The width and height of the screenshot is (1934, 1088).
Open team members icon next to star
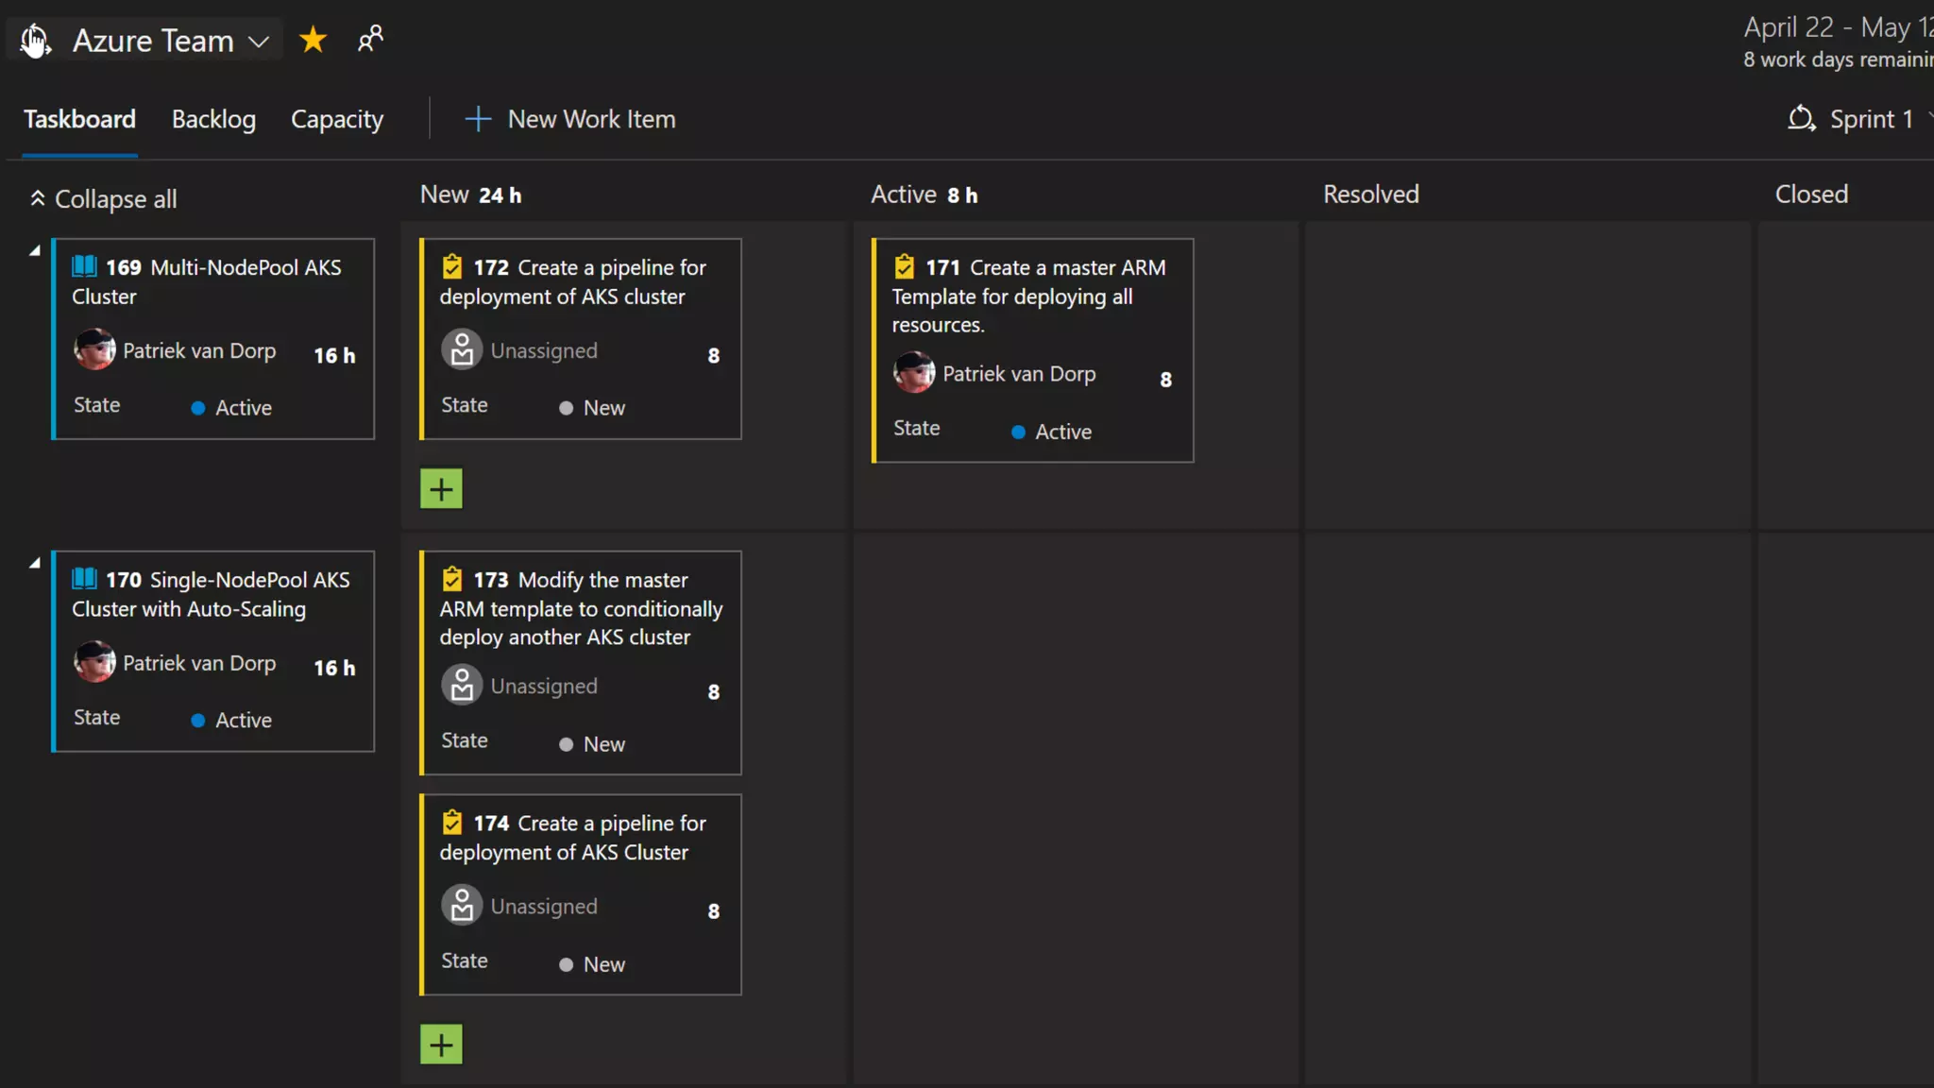tap(370, 39)
